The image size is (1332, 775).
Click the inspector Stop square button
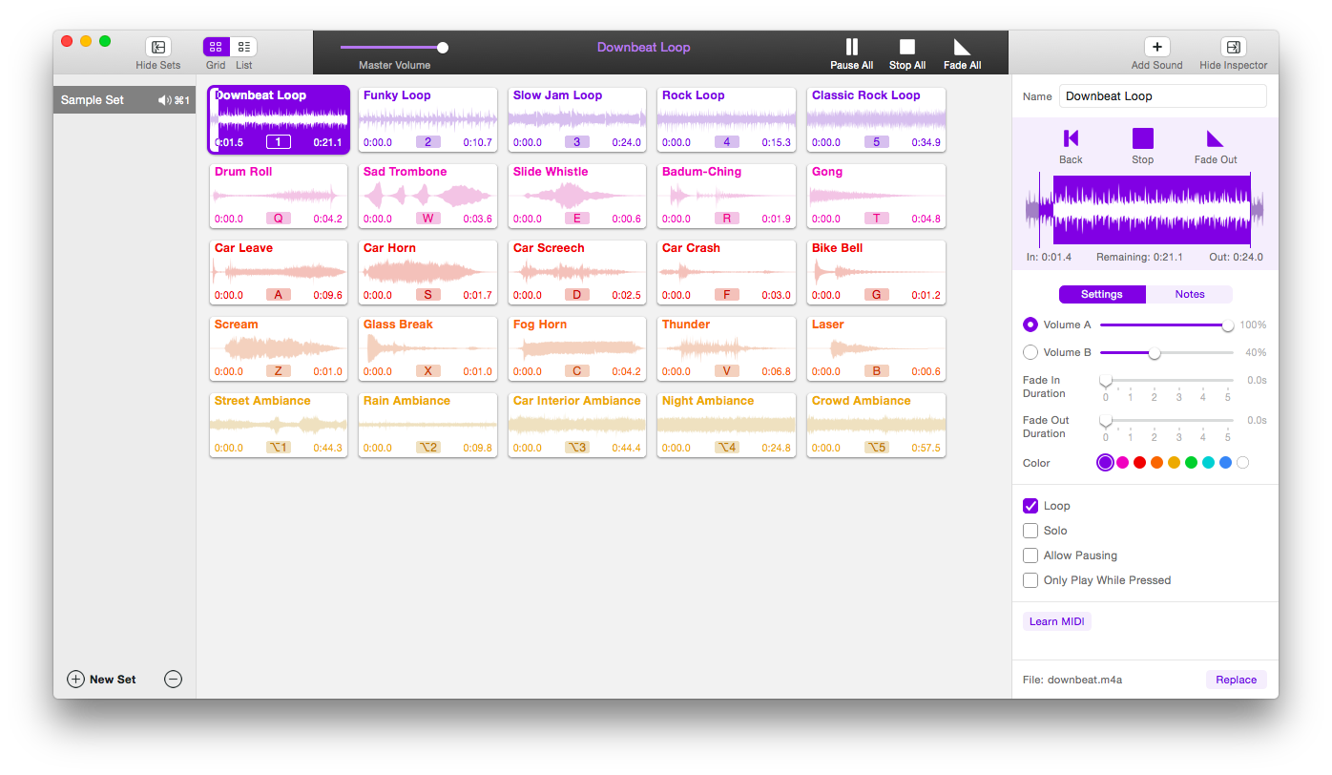pos(1143,138)
